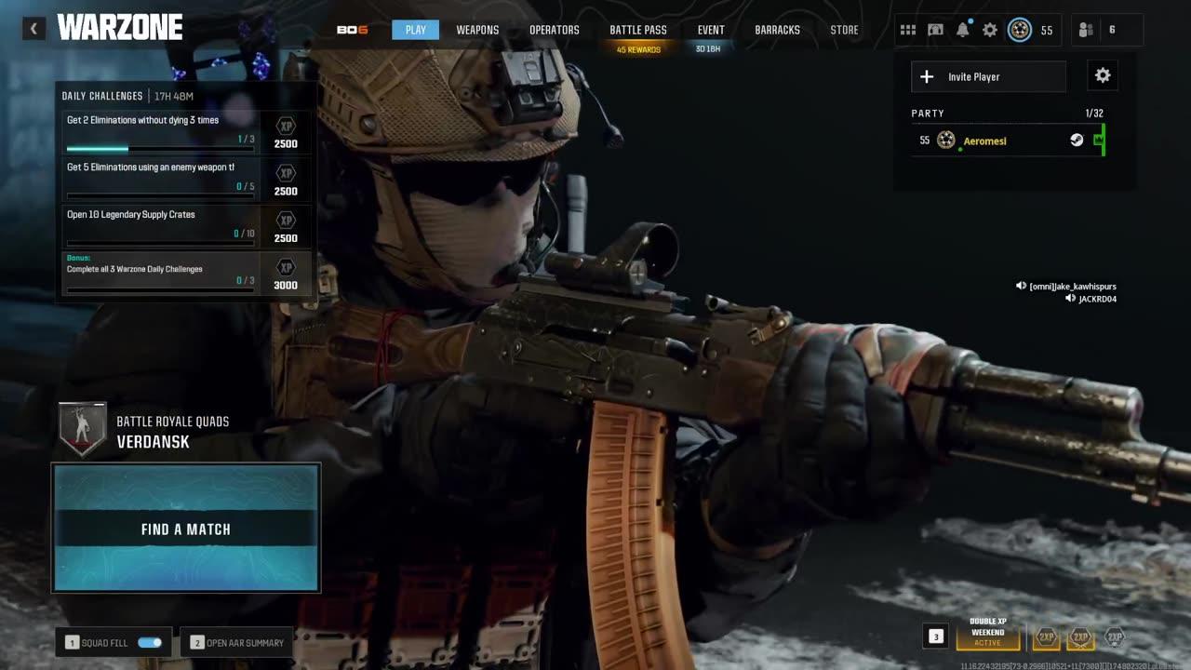Click Open AAR Summary

tap(236, 642)
